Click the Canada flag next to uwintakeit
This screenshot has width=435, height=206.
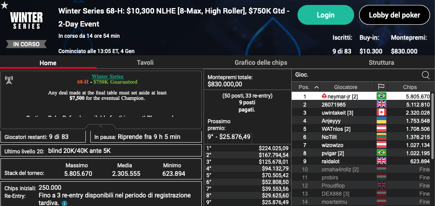click(382, 112)
